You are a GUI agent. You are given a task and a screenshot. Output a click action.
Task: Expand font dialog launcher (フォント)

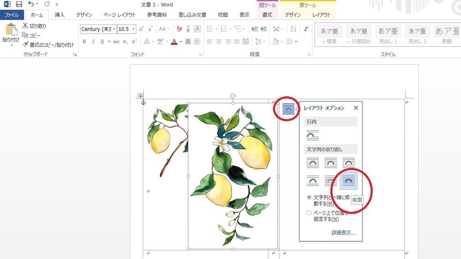coord(200,55)
